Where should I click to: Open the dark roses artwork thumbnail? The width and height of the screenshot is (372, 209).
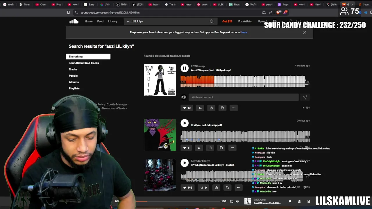click(x=160, y=175)
